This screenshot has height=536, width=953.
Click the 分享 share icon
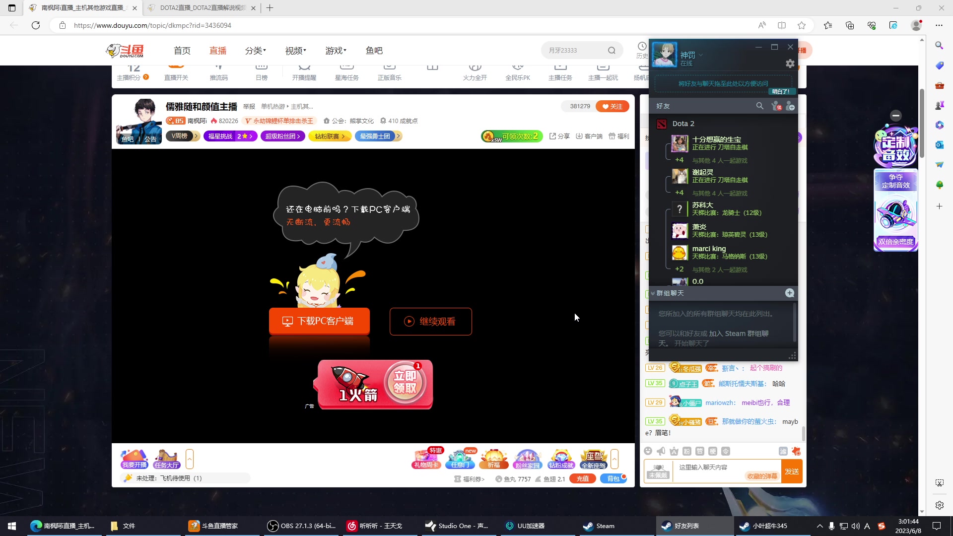[559, 136]
